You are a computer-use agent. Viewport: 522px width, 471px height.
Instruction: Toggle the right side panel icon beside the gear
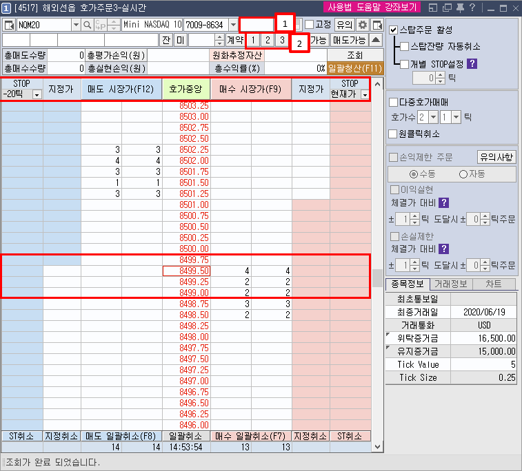[x=377, y=25]
